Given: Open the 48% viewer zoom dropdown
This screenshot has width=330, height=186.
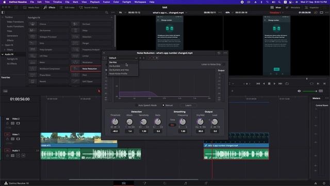Looking at the screenshot, I should click(x=229, y=12).
